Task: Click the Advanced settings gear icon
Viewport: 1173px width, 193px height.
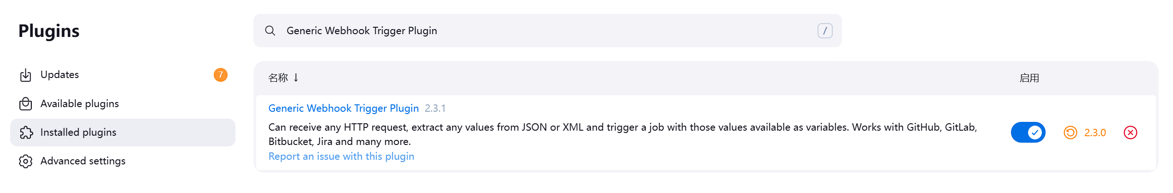Action: point(26,161)
